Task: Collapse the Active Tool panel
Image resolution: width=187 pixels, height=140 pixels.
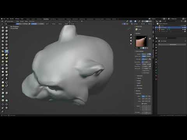Action: point(135,26)
